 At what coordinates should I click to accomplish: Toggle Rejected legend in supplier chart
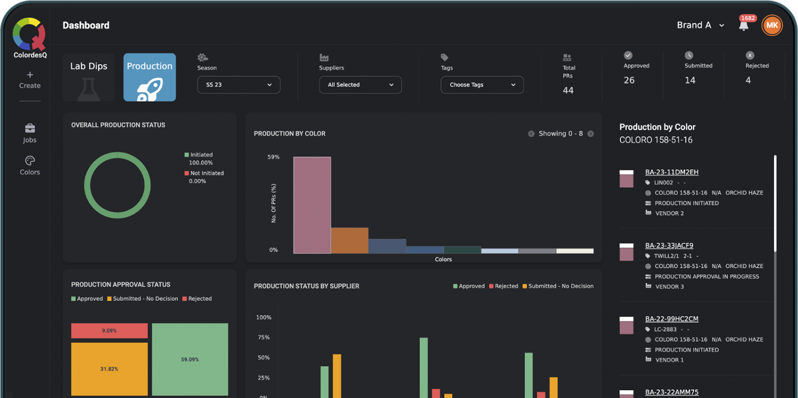coord(503,286)
